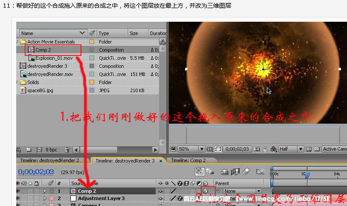Click the current time indicator on time ruler
Image resolution: width=347 pixels, height=206 pixels.
coord(307,175)
